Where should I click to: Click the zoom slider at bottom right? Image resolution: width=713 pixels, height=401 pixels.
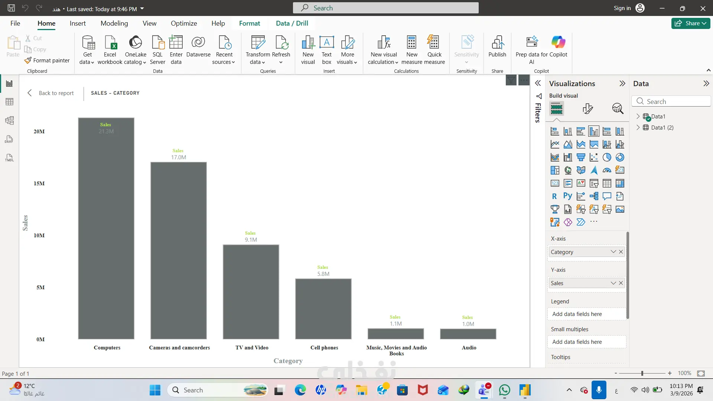tap(642, 373)
